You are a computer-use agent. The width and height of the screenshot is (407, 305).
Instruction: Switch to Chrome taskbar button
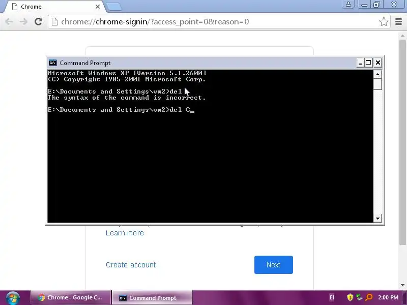[71, 297]
